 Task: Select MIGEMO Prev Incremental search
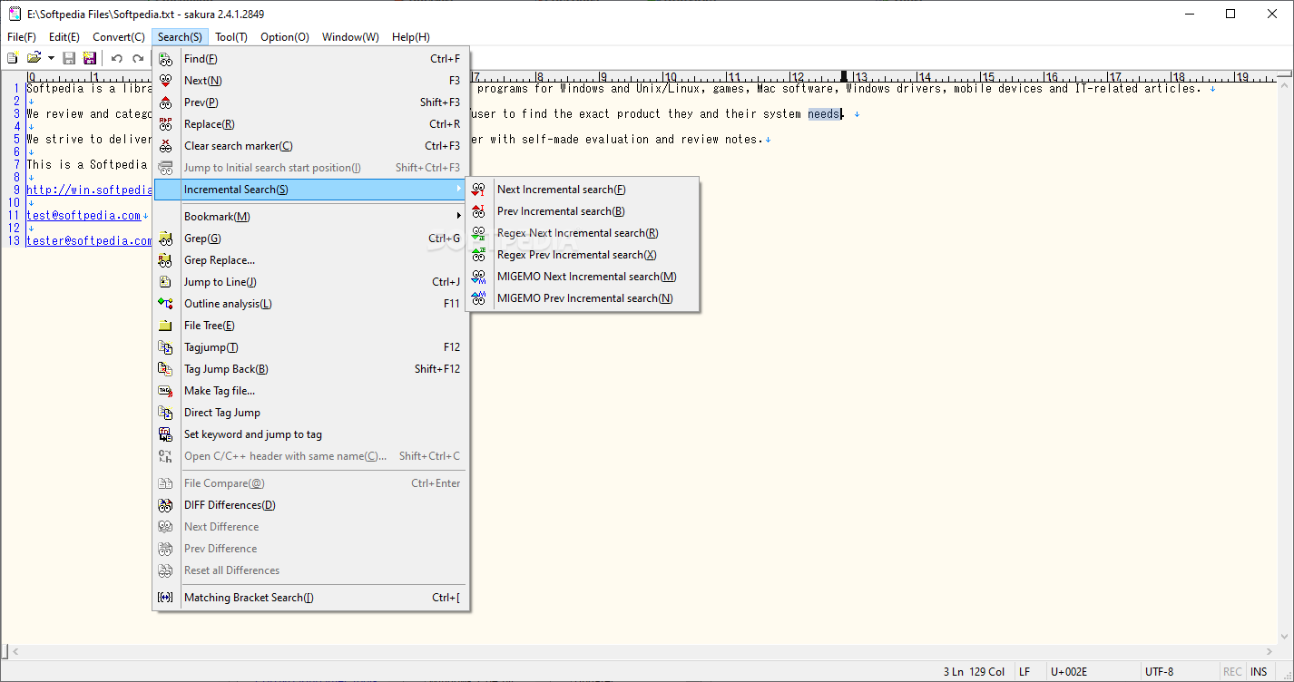coord(583,298)
